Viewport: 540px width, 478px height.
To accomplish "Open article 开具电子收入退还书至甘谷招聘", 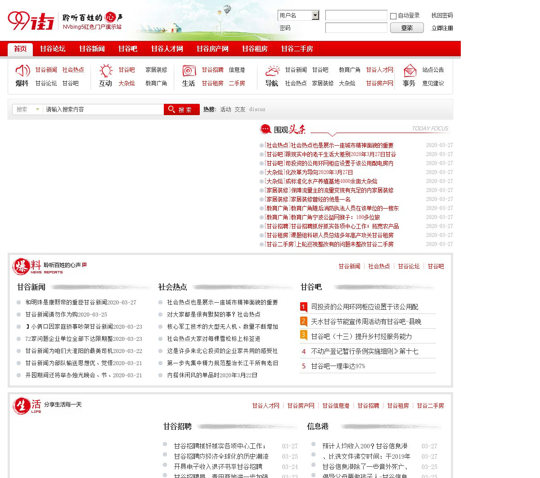I will click(218, 467).
